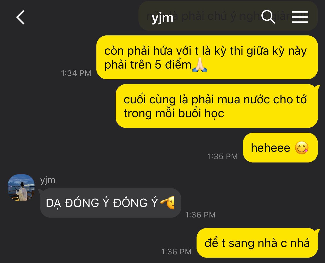Select the 'DẠ ĐỒNG Ý ĐỒNG Ý' message
Viewport: 325px width, 263px height.
[x=110, y=203]
